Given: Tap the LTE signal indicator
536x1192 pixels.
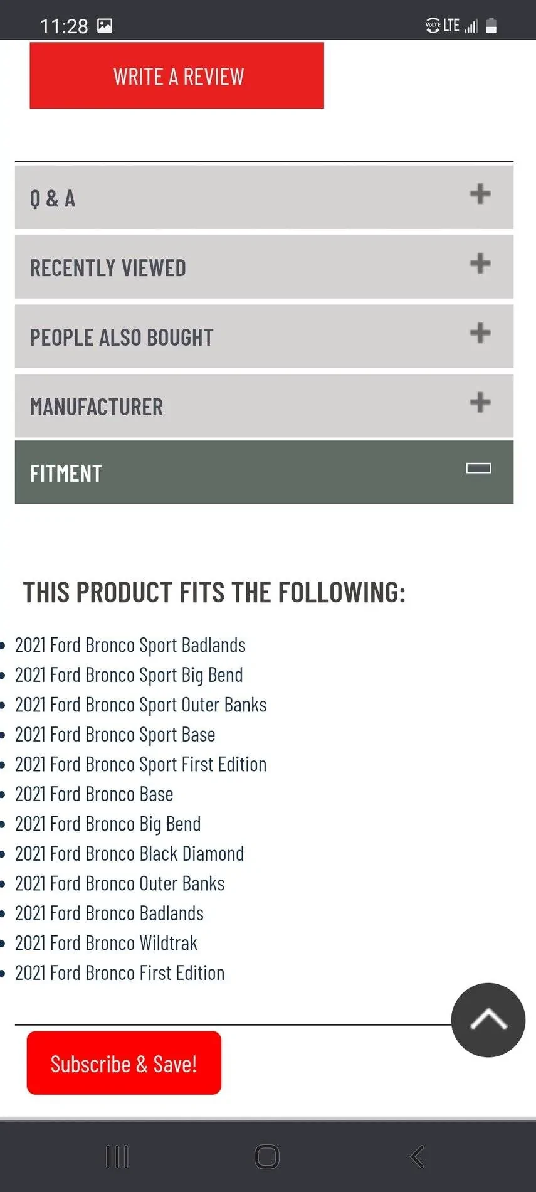Looking at the screenshot, I should (x=451, y=26).
